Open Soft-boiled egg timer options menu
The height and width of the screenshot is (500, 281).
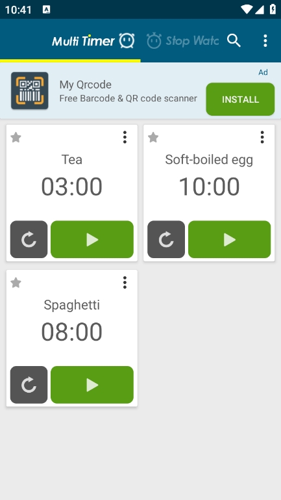pyautogui.click(x=262, y=137)
